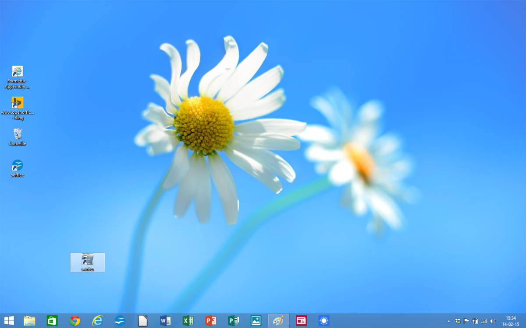Open the clock showing 15:34
The image size is (526, 328).
tap(511, 321)
